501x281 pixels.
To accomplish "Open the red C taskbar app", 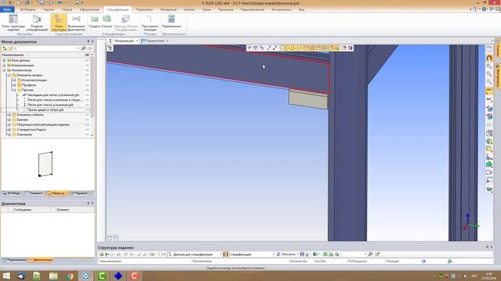I will pyautogui.click(x=135, y=276).
